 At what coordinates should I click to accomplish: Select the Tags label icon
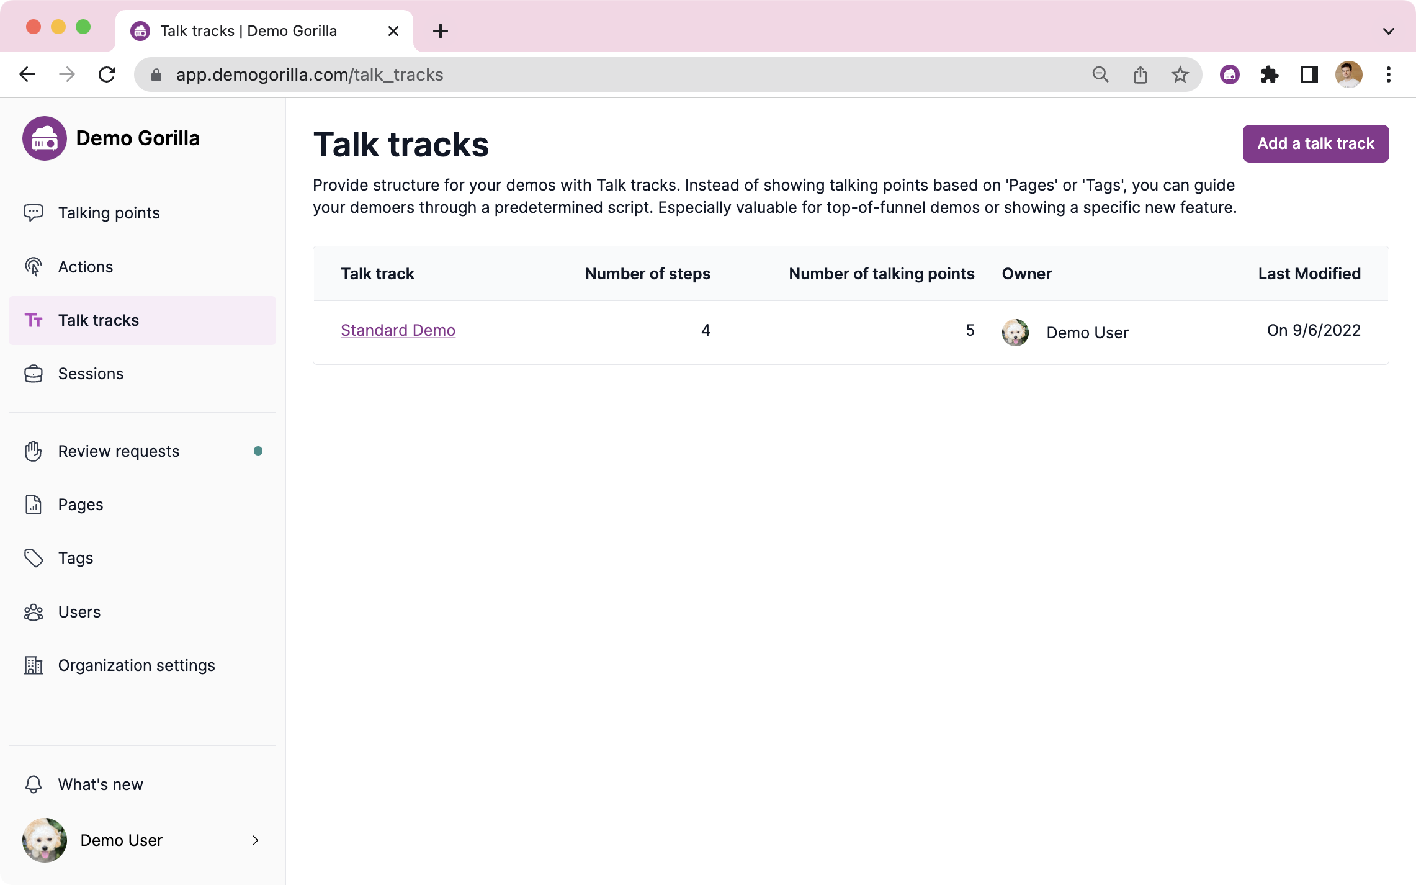pos(33,557)
